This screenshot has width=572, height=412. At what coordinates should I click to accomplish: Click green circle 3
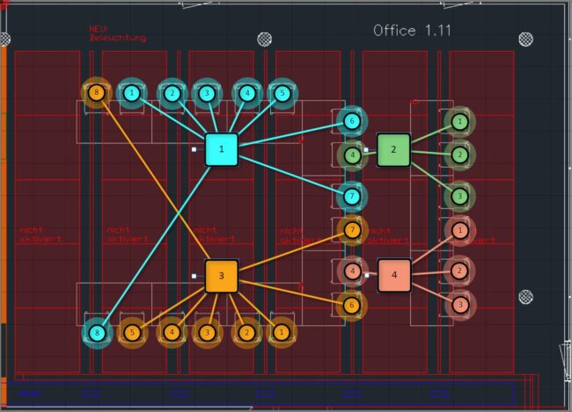459,197
